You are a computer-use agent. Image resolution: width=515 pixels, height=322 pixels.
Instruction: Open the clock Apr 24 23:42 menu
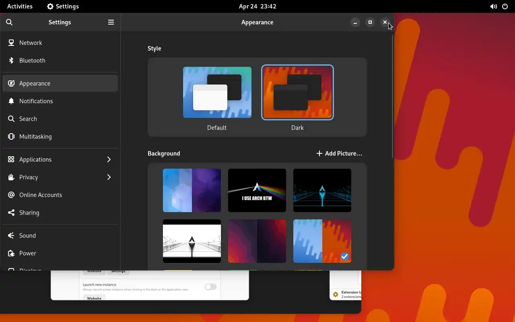(257, 6)
